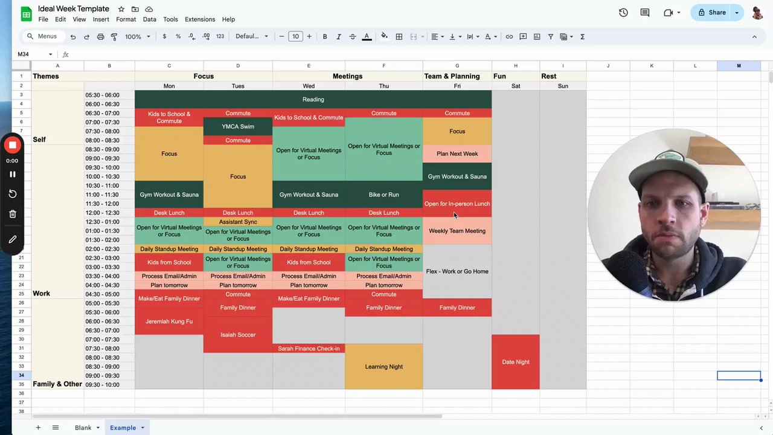Format as percent icon
The image size is (773, 435).
click(178, 37)
